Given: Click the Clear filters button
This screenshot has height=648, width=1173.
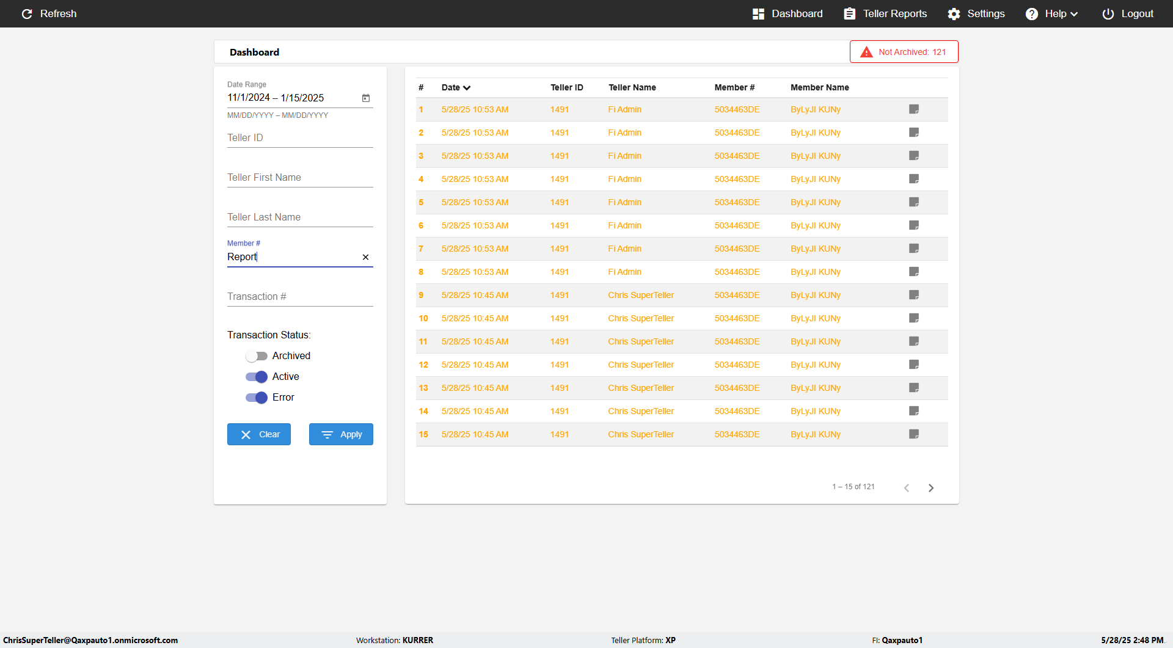Looking at the screenshot, I should coord(259,434).
